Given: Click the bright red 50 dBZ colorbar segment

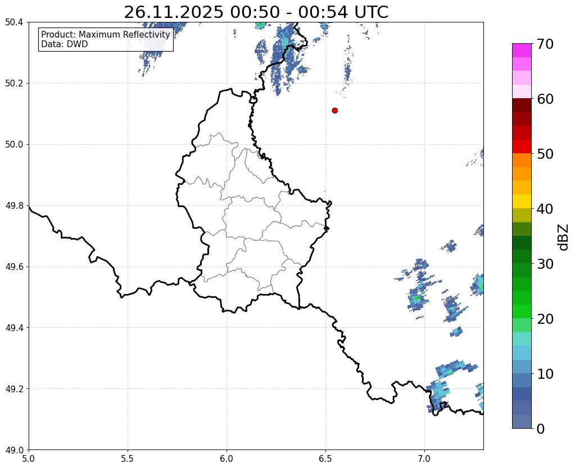Looking at the screenshot, I should pyautogui.click(x=522, y=146).
